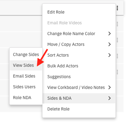This screenshot has height=124, width=126.
Task: Expand Change Role Name Color chevron arrow
Action: point(109,34)
